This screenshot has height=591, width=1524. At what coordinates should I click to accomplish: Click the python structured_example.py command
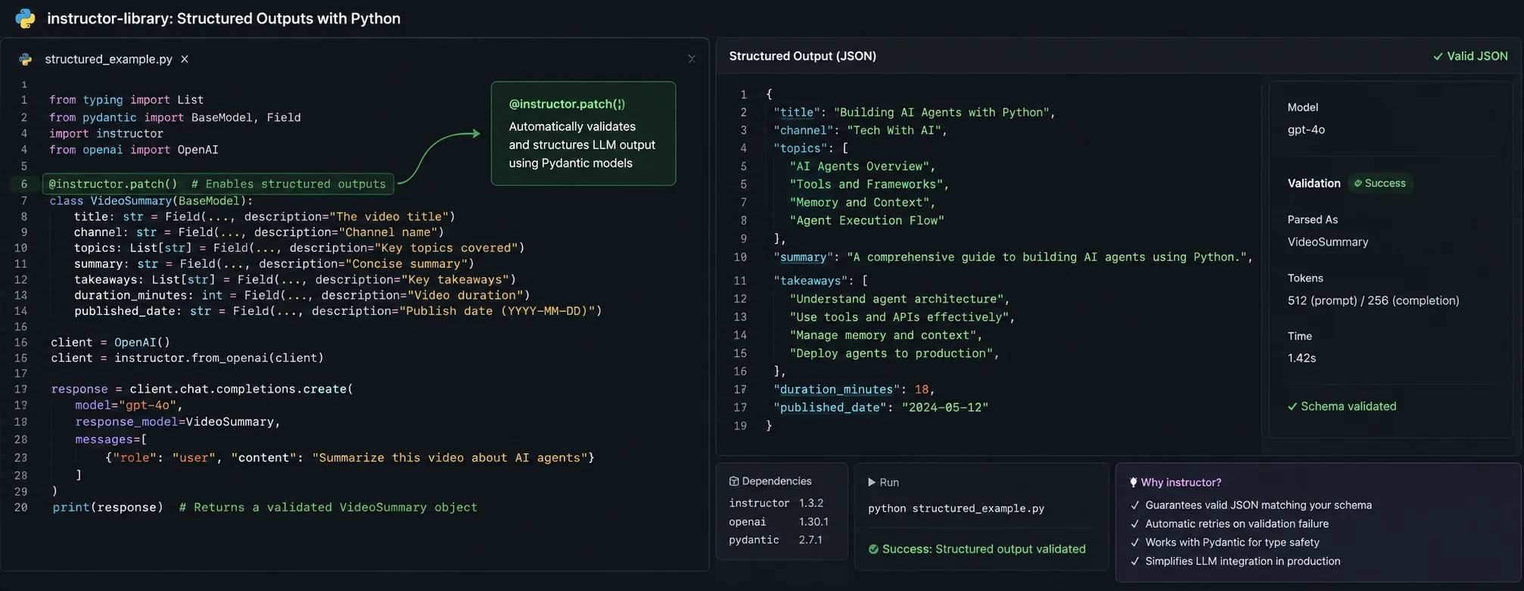956,509
